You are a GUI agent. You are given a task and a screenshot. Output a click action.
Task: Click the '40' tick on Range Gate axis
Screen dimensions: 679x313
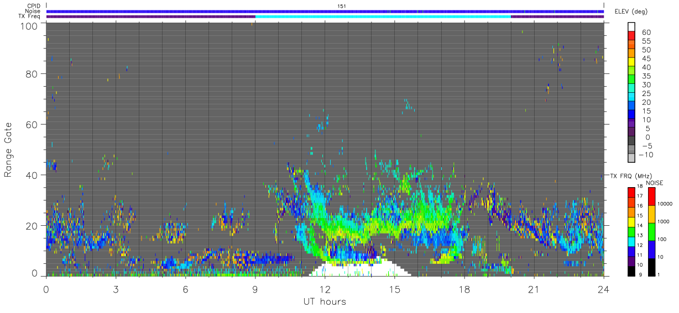pos(32,175)
